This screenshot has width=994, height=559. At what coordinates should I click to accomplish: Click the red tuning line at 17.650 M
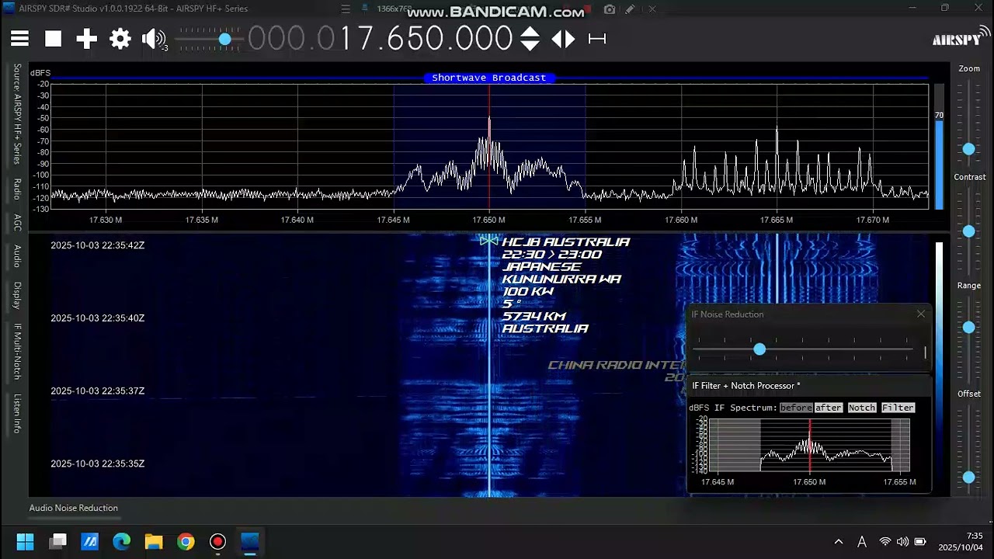click(x=489, y=148)
